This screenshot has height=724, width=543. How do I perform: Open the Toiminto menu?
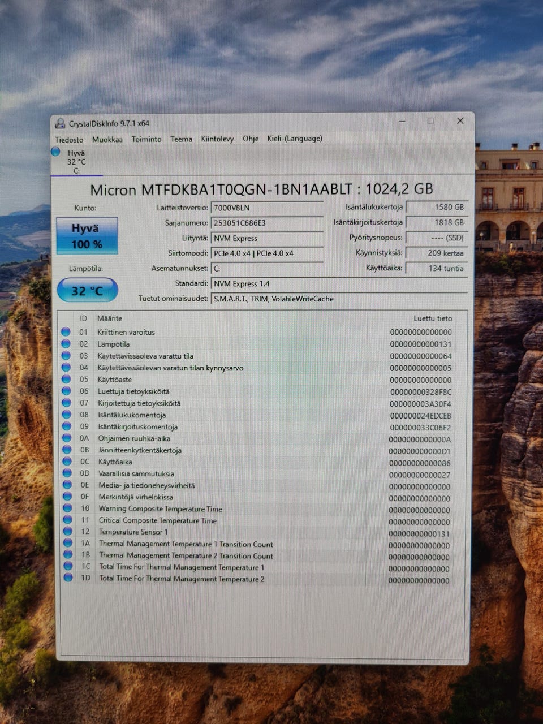click(x=146, y=139)
